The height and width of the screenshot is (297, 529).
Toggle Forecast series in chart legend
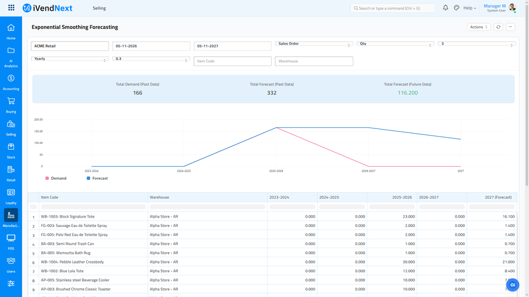pos(97,178)
